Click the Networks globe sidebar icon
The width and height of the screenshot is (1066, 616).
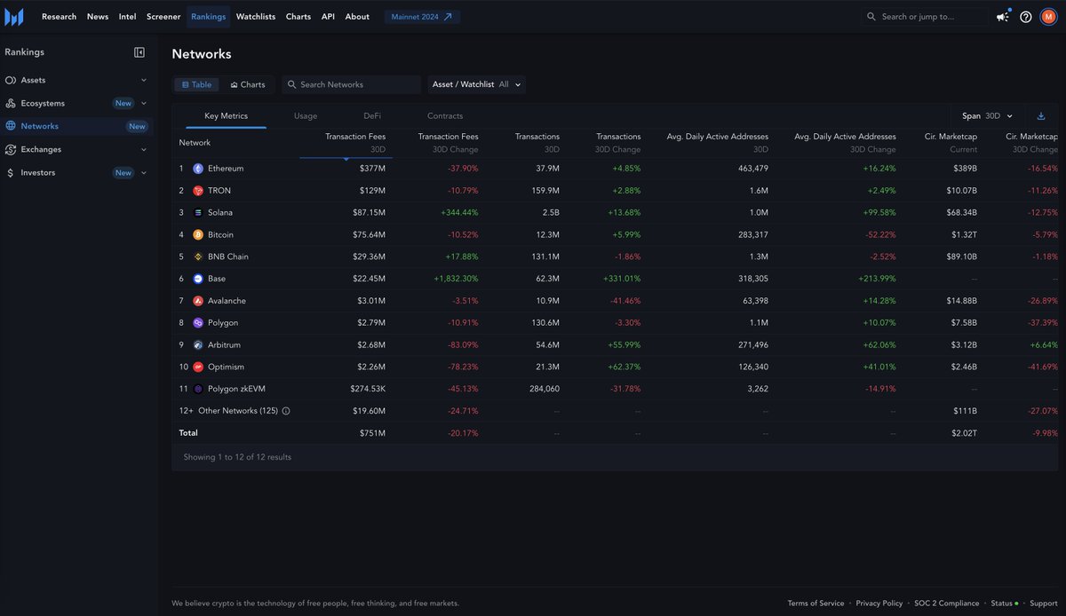pos(11,126)
